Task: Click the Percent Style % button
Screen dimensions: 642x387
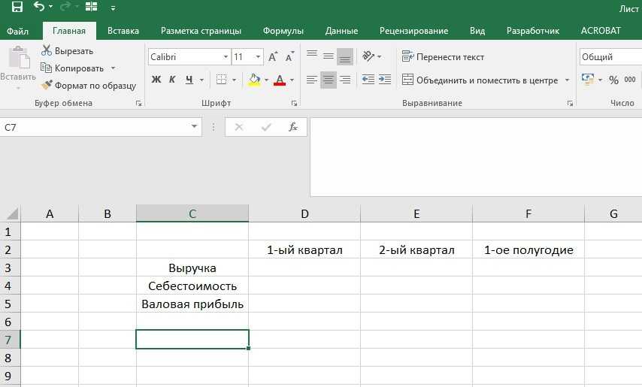Action: tap(613, 80)
